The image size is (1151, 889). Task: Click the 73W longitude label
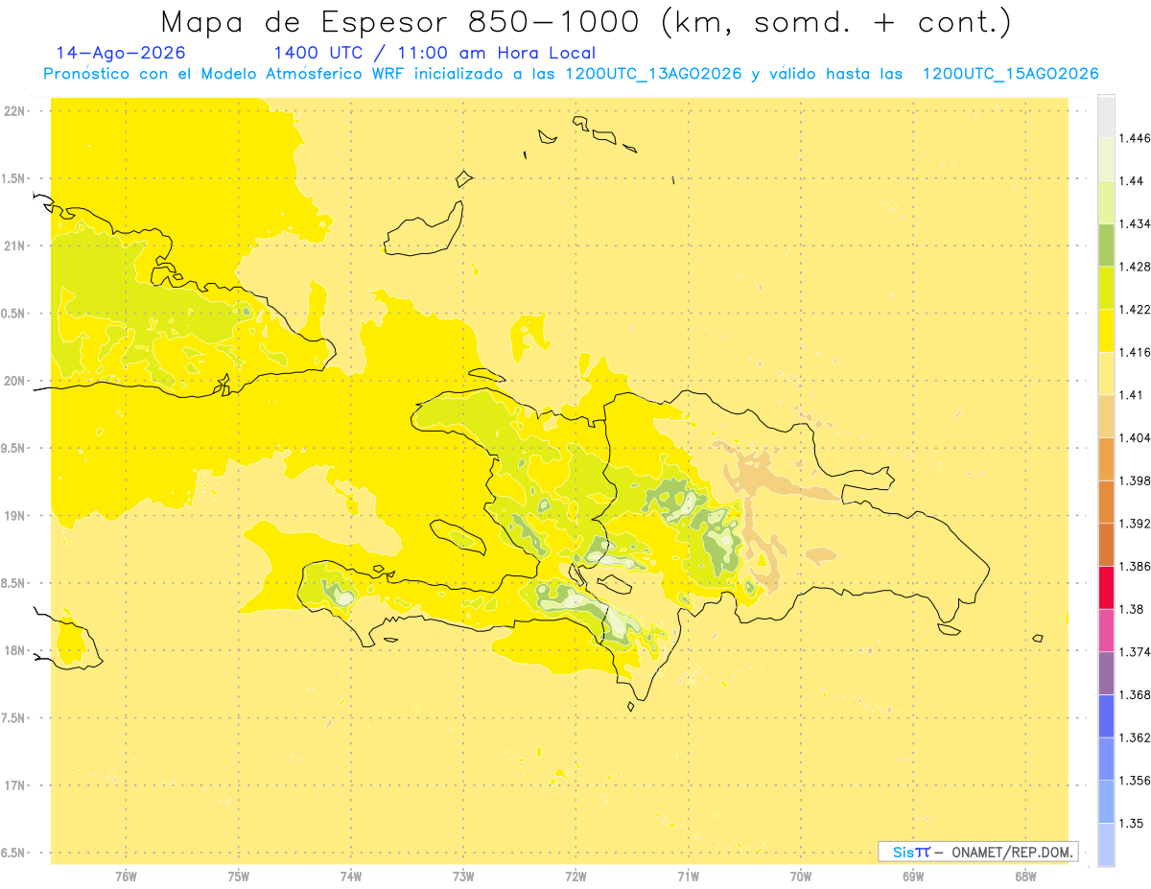pos(463,877)
